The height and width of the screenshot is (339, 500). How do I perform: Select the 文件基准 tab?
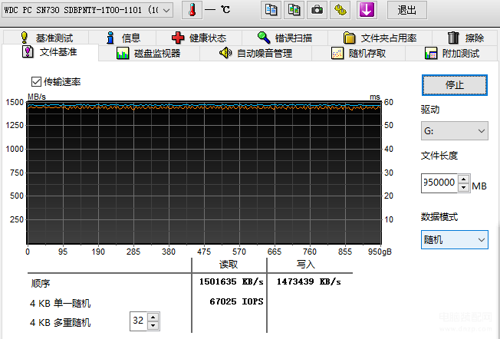pyautogui.click(x=50, y=52)
